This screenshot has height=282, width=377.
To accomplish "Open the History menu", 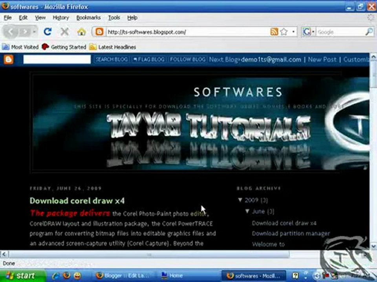I will [61, 18].
